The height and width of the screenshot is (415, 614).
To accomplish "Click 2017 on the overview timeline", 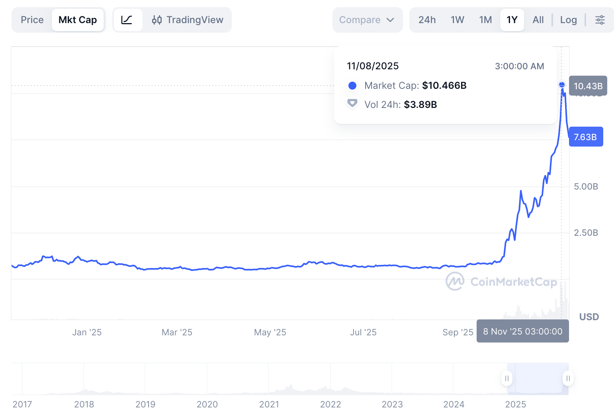I will 22,405.
